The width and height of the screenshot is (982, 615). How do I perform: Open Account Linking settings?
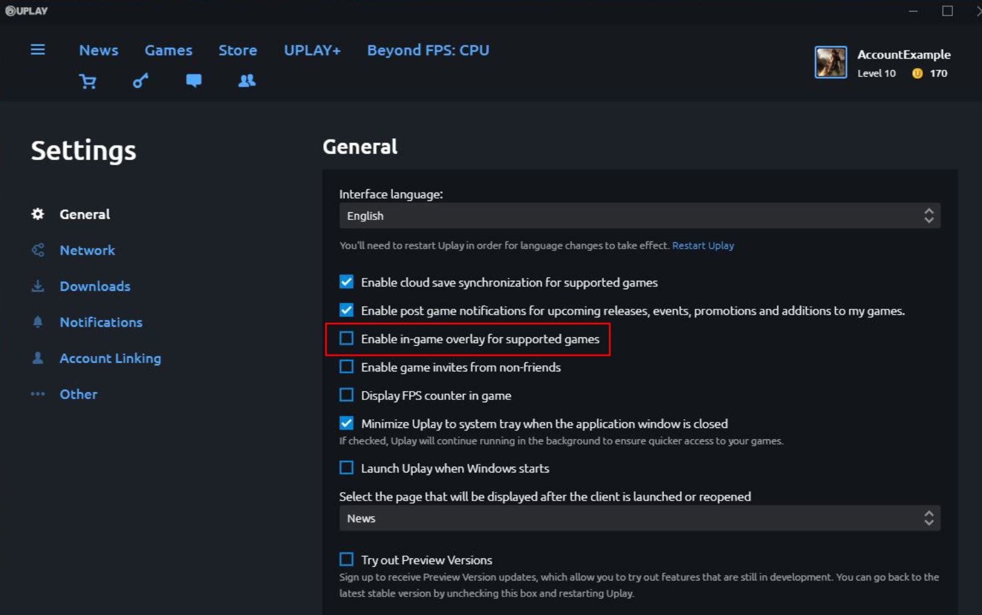[x=110, y=358]
